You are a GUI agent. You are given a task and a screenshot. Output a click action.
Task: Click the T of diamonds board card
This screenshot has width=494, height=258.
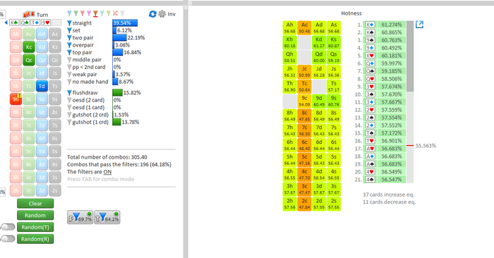tap(35, 23)
